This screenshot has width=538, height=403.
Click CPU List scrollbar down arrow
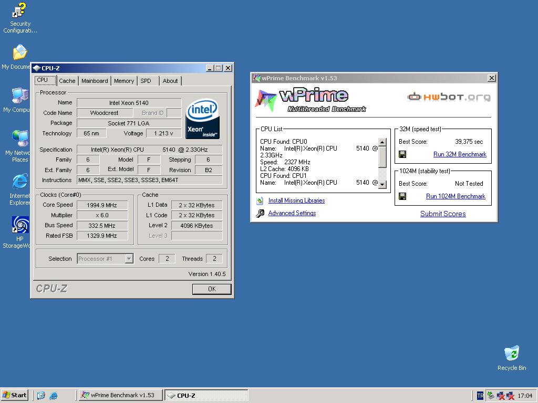coord(382,184)
